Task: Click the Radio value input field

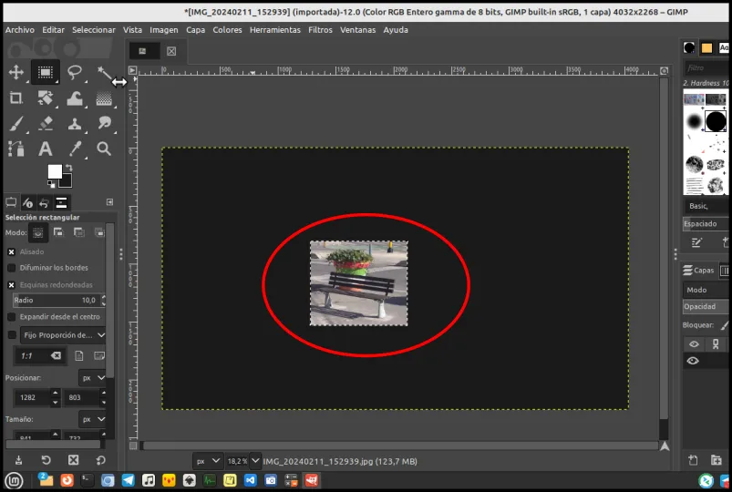Action: point(57,300)
